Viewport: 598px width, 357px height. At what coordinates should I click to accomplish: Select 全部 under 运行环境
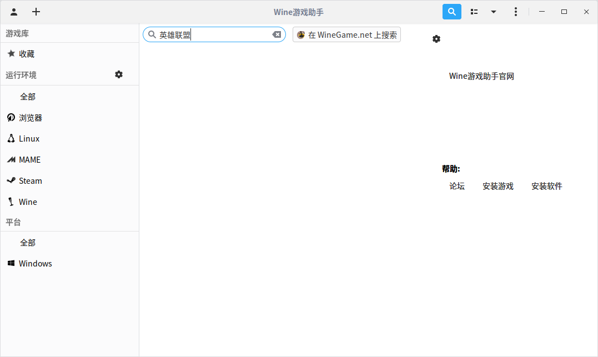pyautogui.click(x=69, y=97)
